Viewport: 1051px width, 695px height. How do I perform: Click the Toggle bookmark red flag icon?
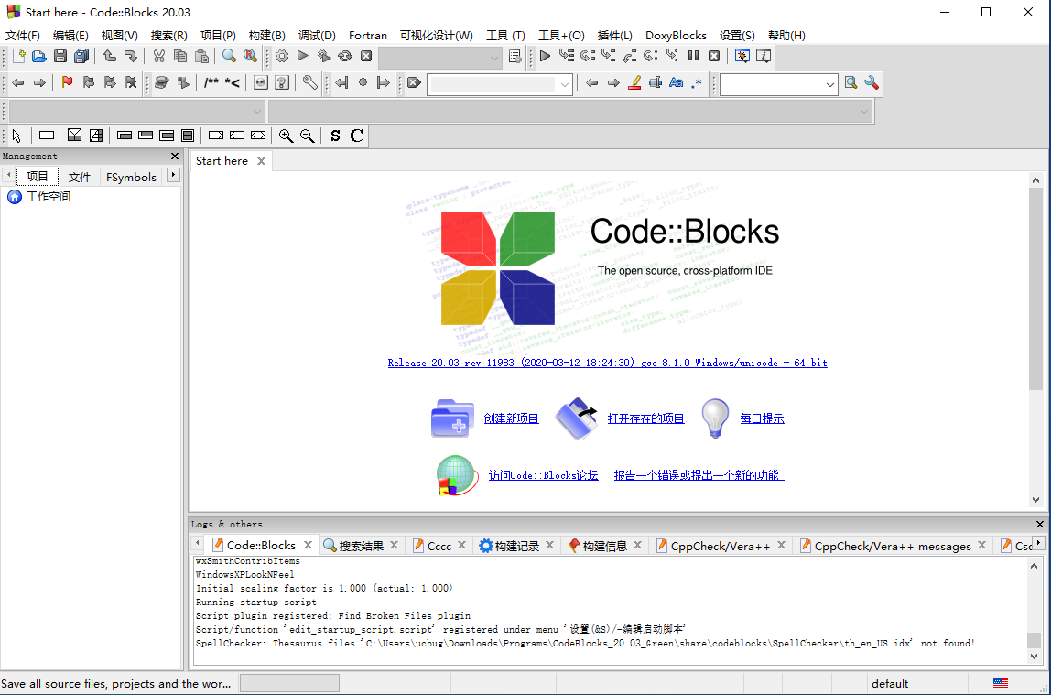pyautogui.click(x=67, y=82)
